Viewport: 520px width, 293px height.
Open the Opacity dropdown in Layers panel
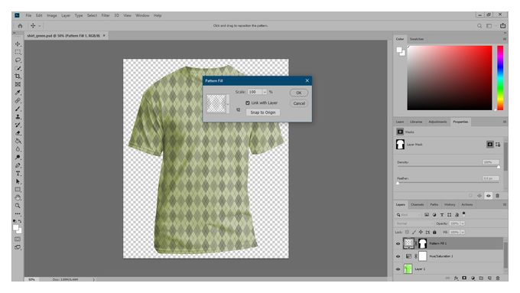463,223
